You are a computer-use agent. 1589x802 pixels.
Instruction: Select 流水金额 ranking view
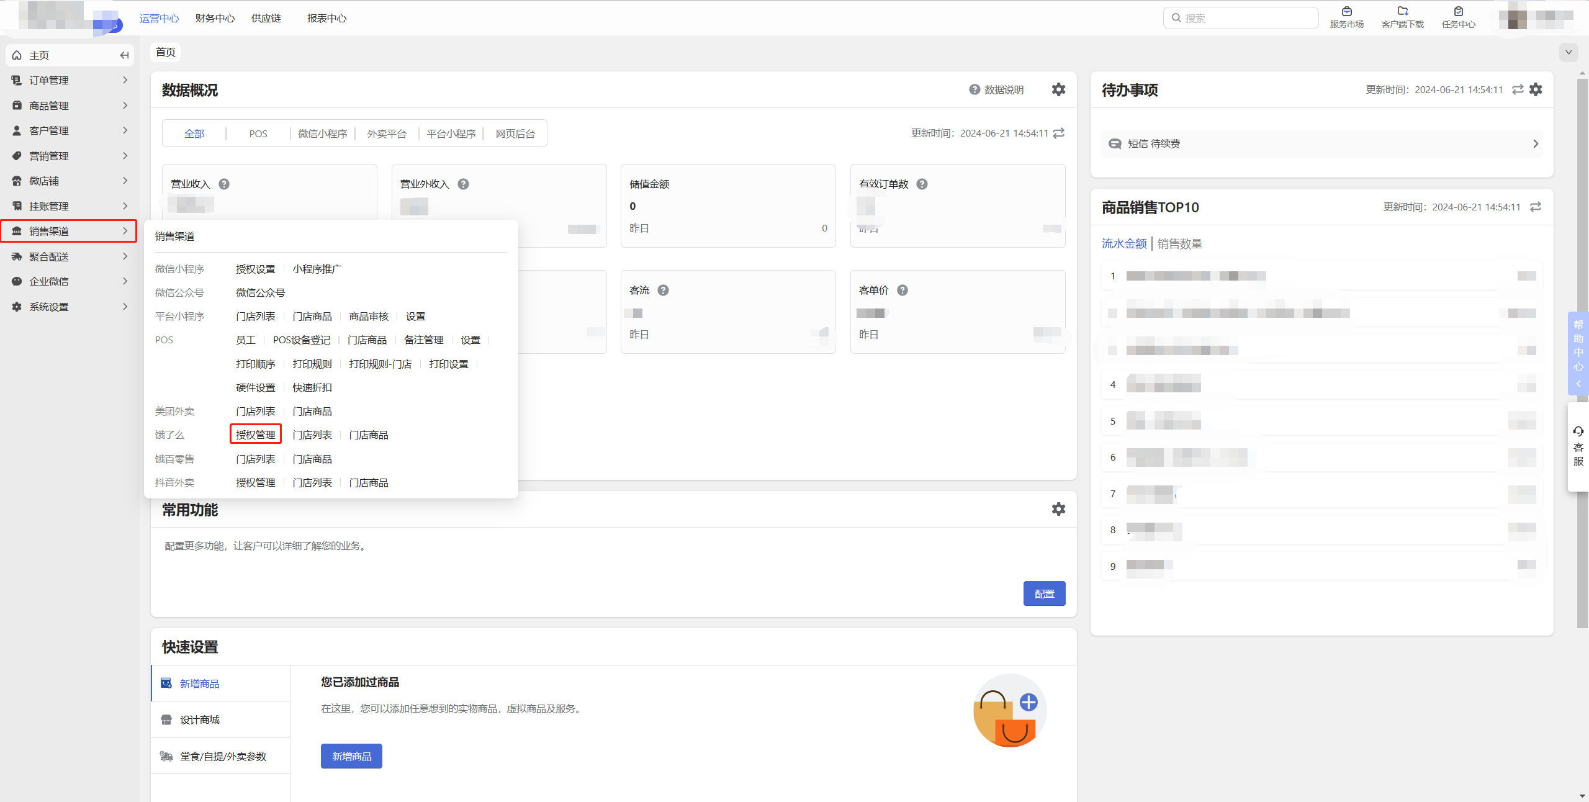click(1123, 243)
